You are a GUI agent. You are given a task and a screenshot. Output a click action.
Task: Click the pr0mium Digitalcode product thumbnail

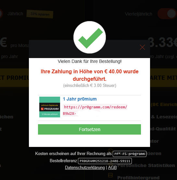click(50, 107)
